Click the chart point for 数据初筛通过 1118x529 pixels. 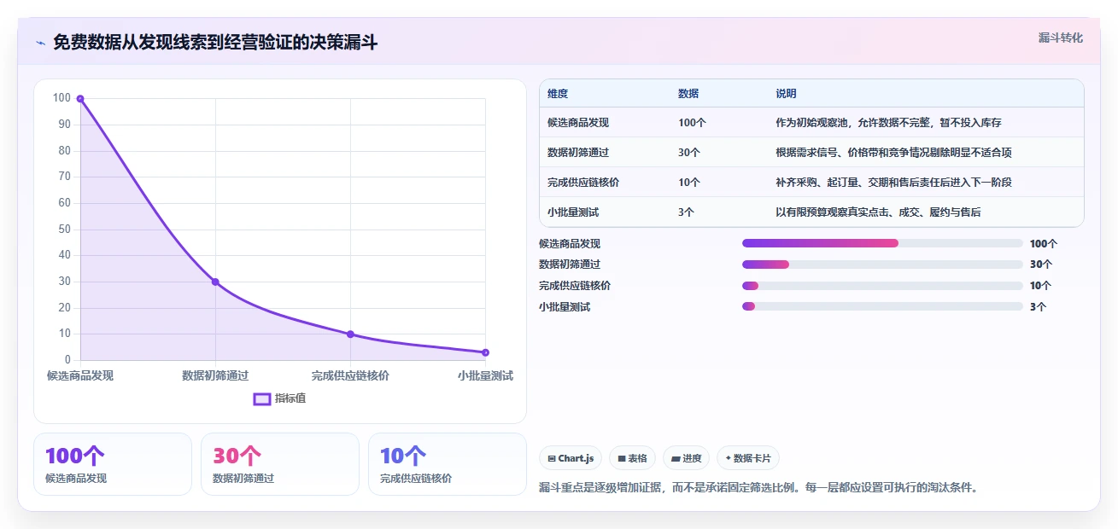[x=215, y=282]
